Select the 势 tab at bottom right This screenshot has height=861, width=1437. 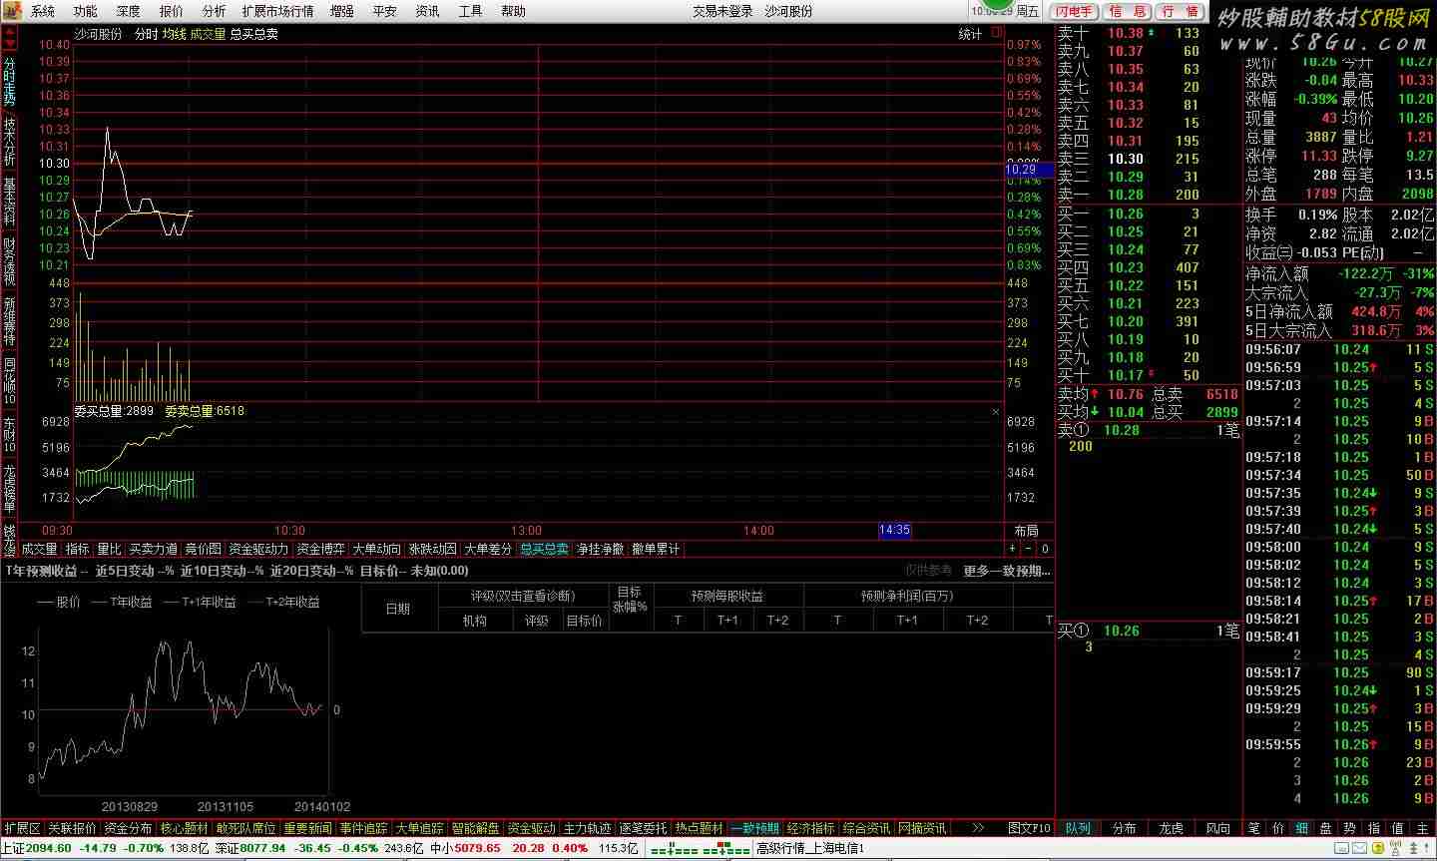pyautogui.click(x=1350, y=828)
